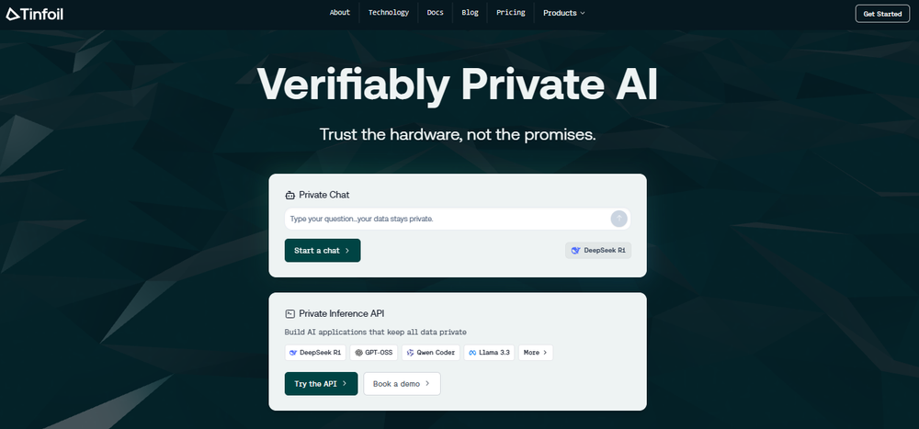Screen dimensions: 919x429
Task: Open the Products dropdown menu
Action: point(563,13)
